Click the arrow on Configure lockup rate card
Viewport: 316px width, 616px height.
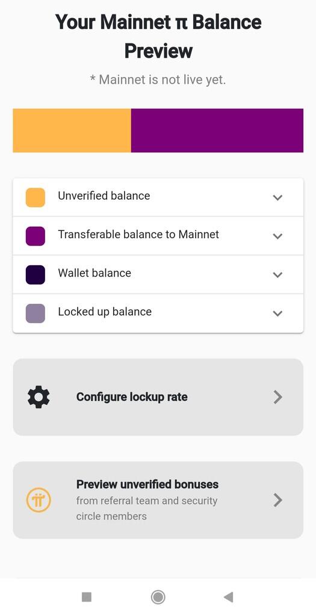tap(278, 397)
